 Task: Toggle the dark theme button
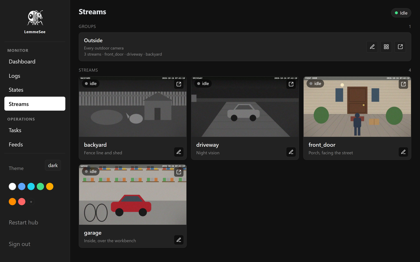(53, 165)
